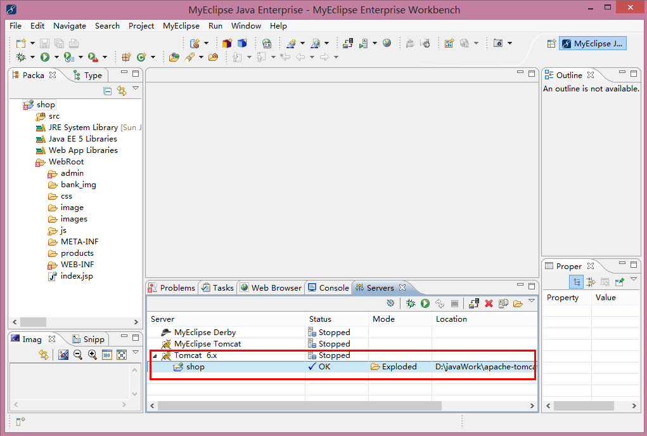
Task: Toggle link icon in Image Preview toolbar
Action: [43, 355]
